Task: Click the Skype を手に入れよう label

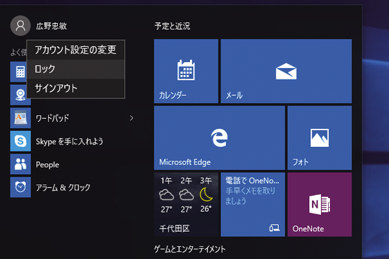Action: (x=69, y=141)
